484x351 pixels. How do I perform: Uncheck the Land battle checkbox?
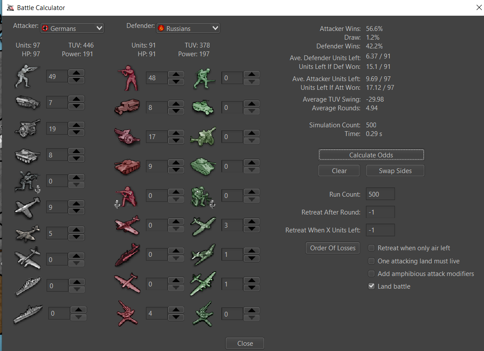pyautogui.click(x=372, y=286)
